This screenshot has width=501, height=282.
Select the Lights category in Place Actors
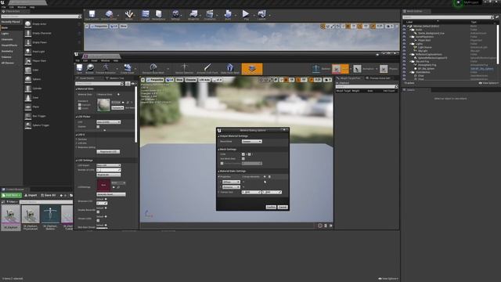[x=5, y=34]
